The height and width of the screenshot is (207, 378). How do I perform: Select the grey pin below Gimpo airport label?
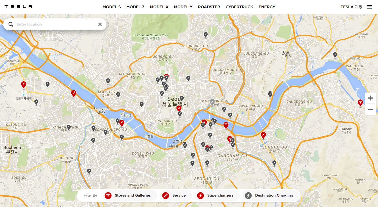click(36, 102)
